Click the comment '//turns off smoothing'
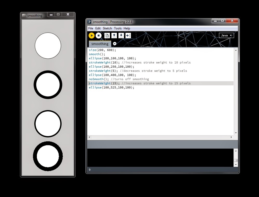259x197 pixels. click(130, 79)
